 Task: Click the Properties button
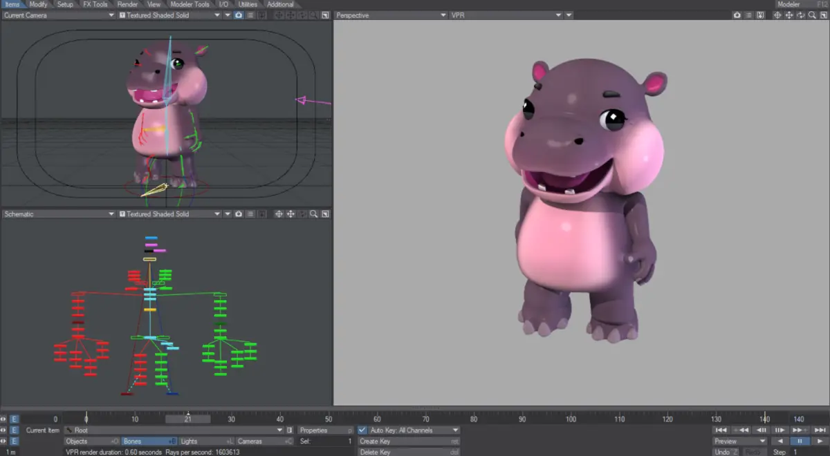(x=326, y=430)
